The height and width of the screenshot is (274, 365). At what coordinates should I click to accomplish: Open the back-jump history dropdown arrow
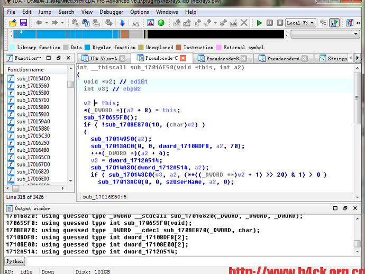(x=47, y=23)
